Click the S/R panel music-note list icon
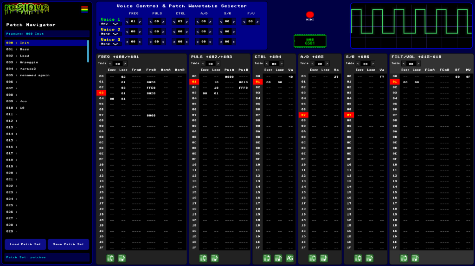The height and width of the screenshot is (266, 475). coord(370,258)
